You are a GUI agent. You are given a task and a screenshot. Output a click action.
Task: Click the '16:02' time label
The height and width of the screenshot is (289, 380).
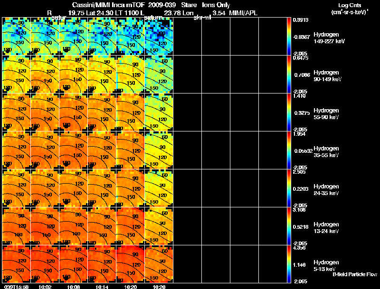coord(45,287)
